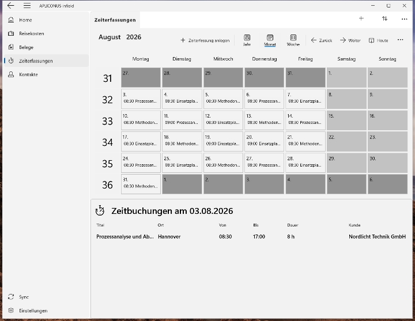
Task: Select July 27 greyed-out cell
Action: point(141,77)
